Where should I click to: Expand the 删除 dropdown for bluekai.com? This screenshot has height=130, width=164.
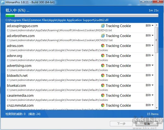pos(150,85)
